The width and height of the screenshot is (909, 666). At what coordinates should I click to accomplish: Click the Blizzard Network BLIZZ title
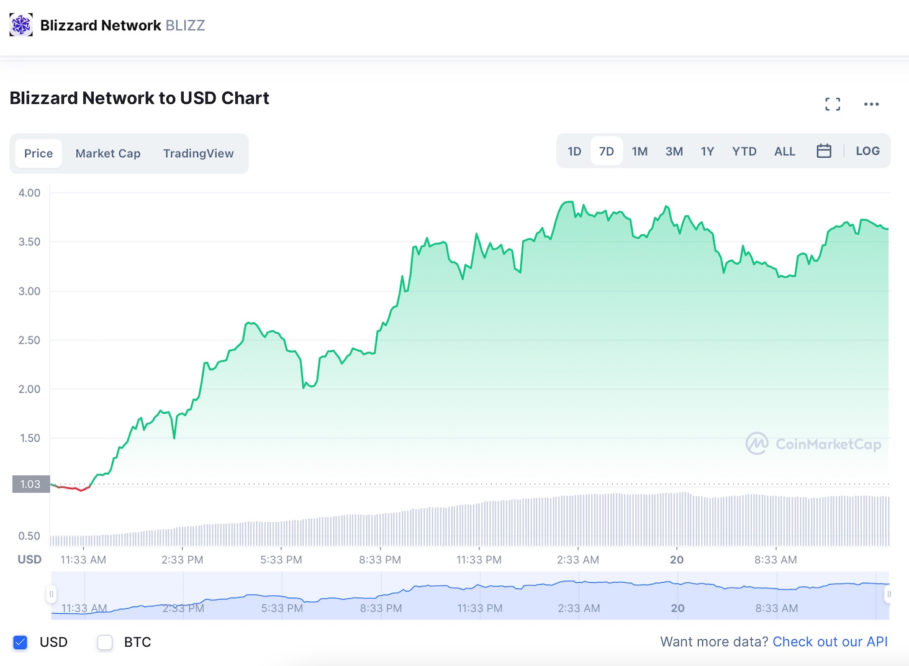tap(122, 25)
